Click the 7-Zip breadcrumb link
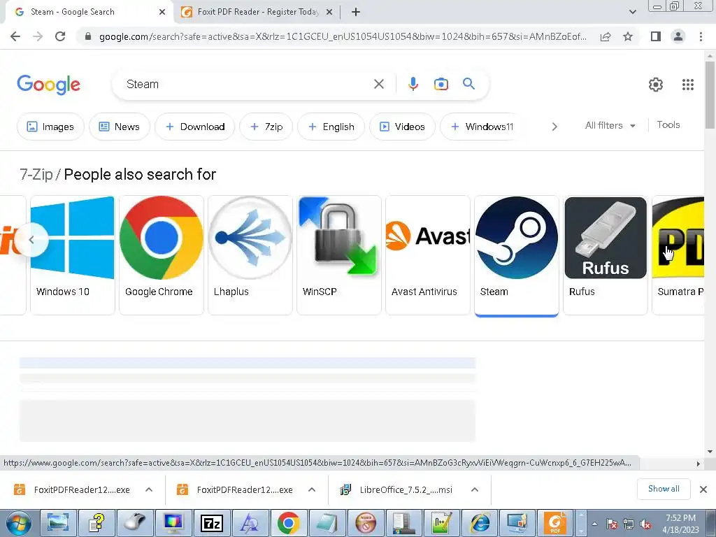 tap(36, 174)
